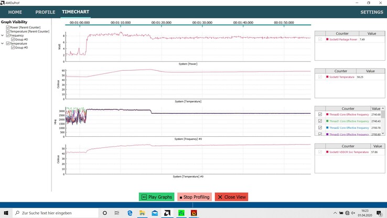Click Counter header in the power table
This screenshot has width=387, height=218.
tap(342, 34)
